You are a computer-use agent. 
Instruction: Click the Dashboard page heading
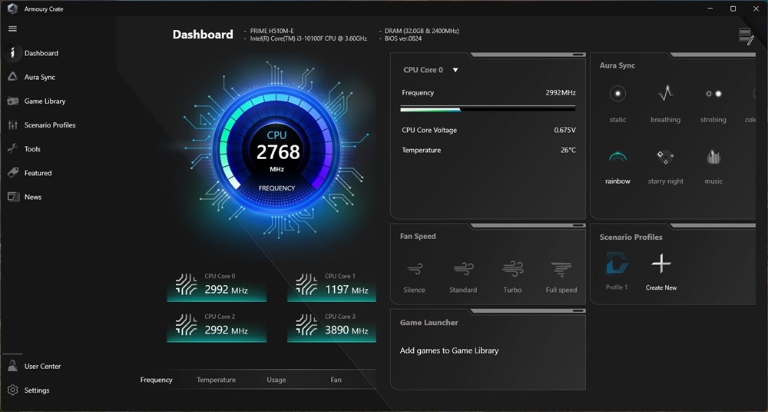(203, 35)
